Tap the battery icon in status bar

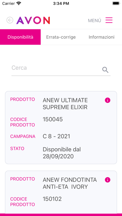pos(116,3)
